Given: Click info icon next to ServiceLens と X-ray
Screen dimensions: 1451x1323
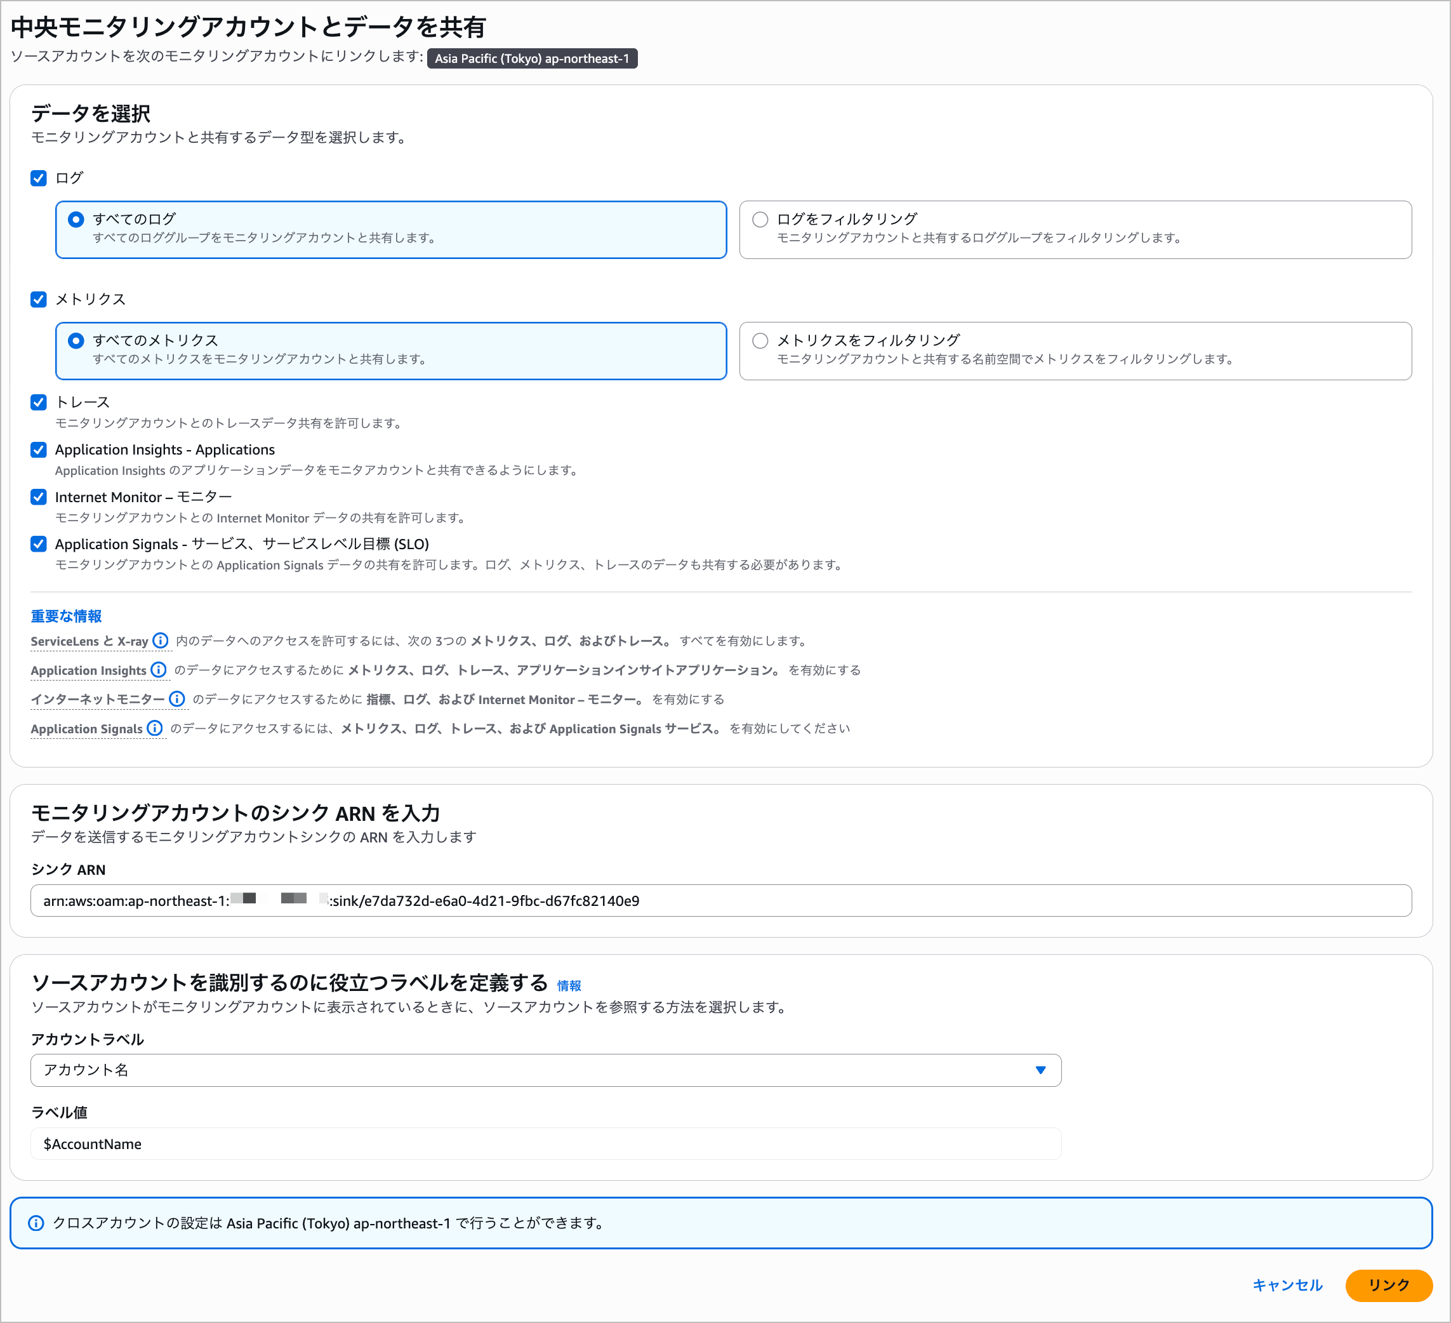Looking at the screenshot, I should tap(161, 641).
